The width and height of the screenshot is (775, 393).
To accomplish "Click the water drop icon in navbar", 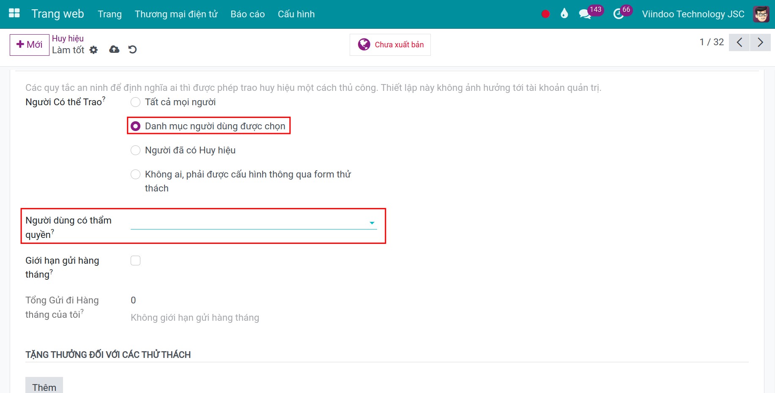I will pos(564,14).
